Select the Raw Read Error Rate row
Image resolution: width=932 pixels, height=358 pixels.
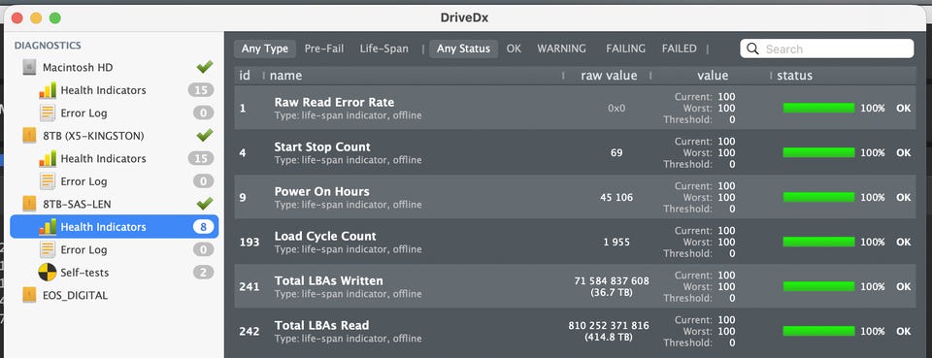[576, 108]
